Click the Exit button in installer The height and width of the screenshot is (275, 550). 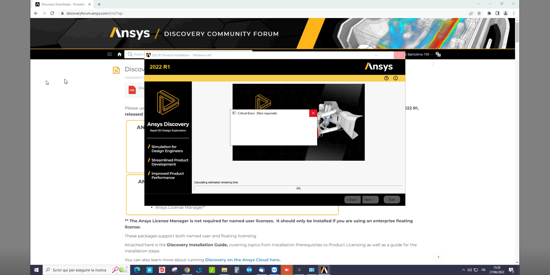click(x=392, y=200)
